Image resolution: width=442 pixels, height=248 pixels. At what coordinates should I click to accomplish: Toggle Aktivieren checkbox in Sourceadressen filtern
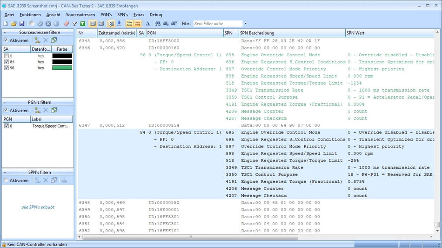click(x=6, y=40)
